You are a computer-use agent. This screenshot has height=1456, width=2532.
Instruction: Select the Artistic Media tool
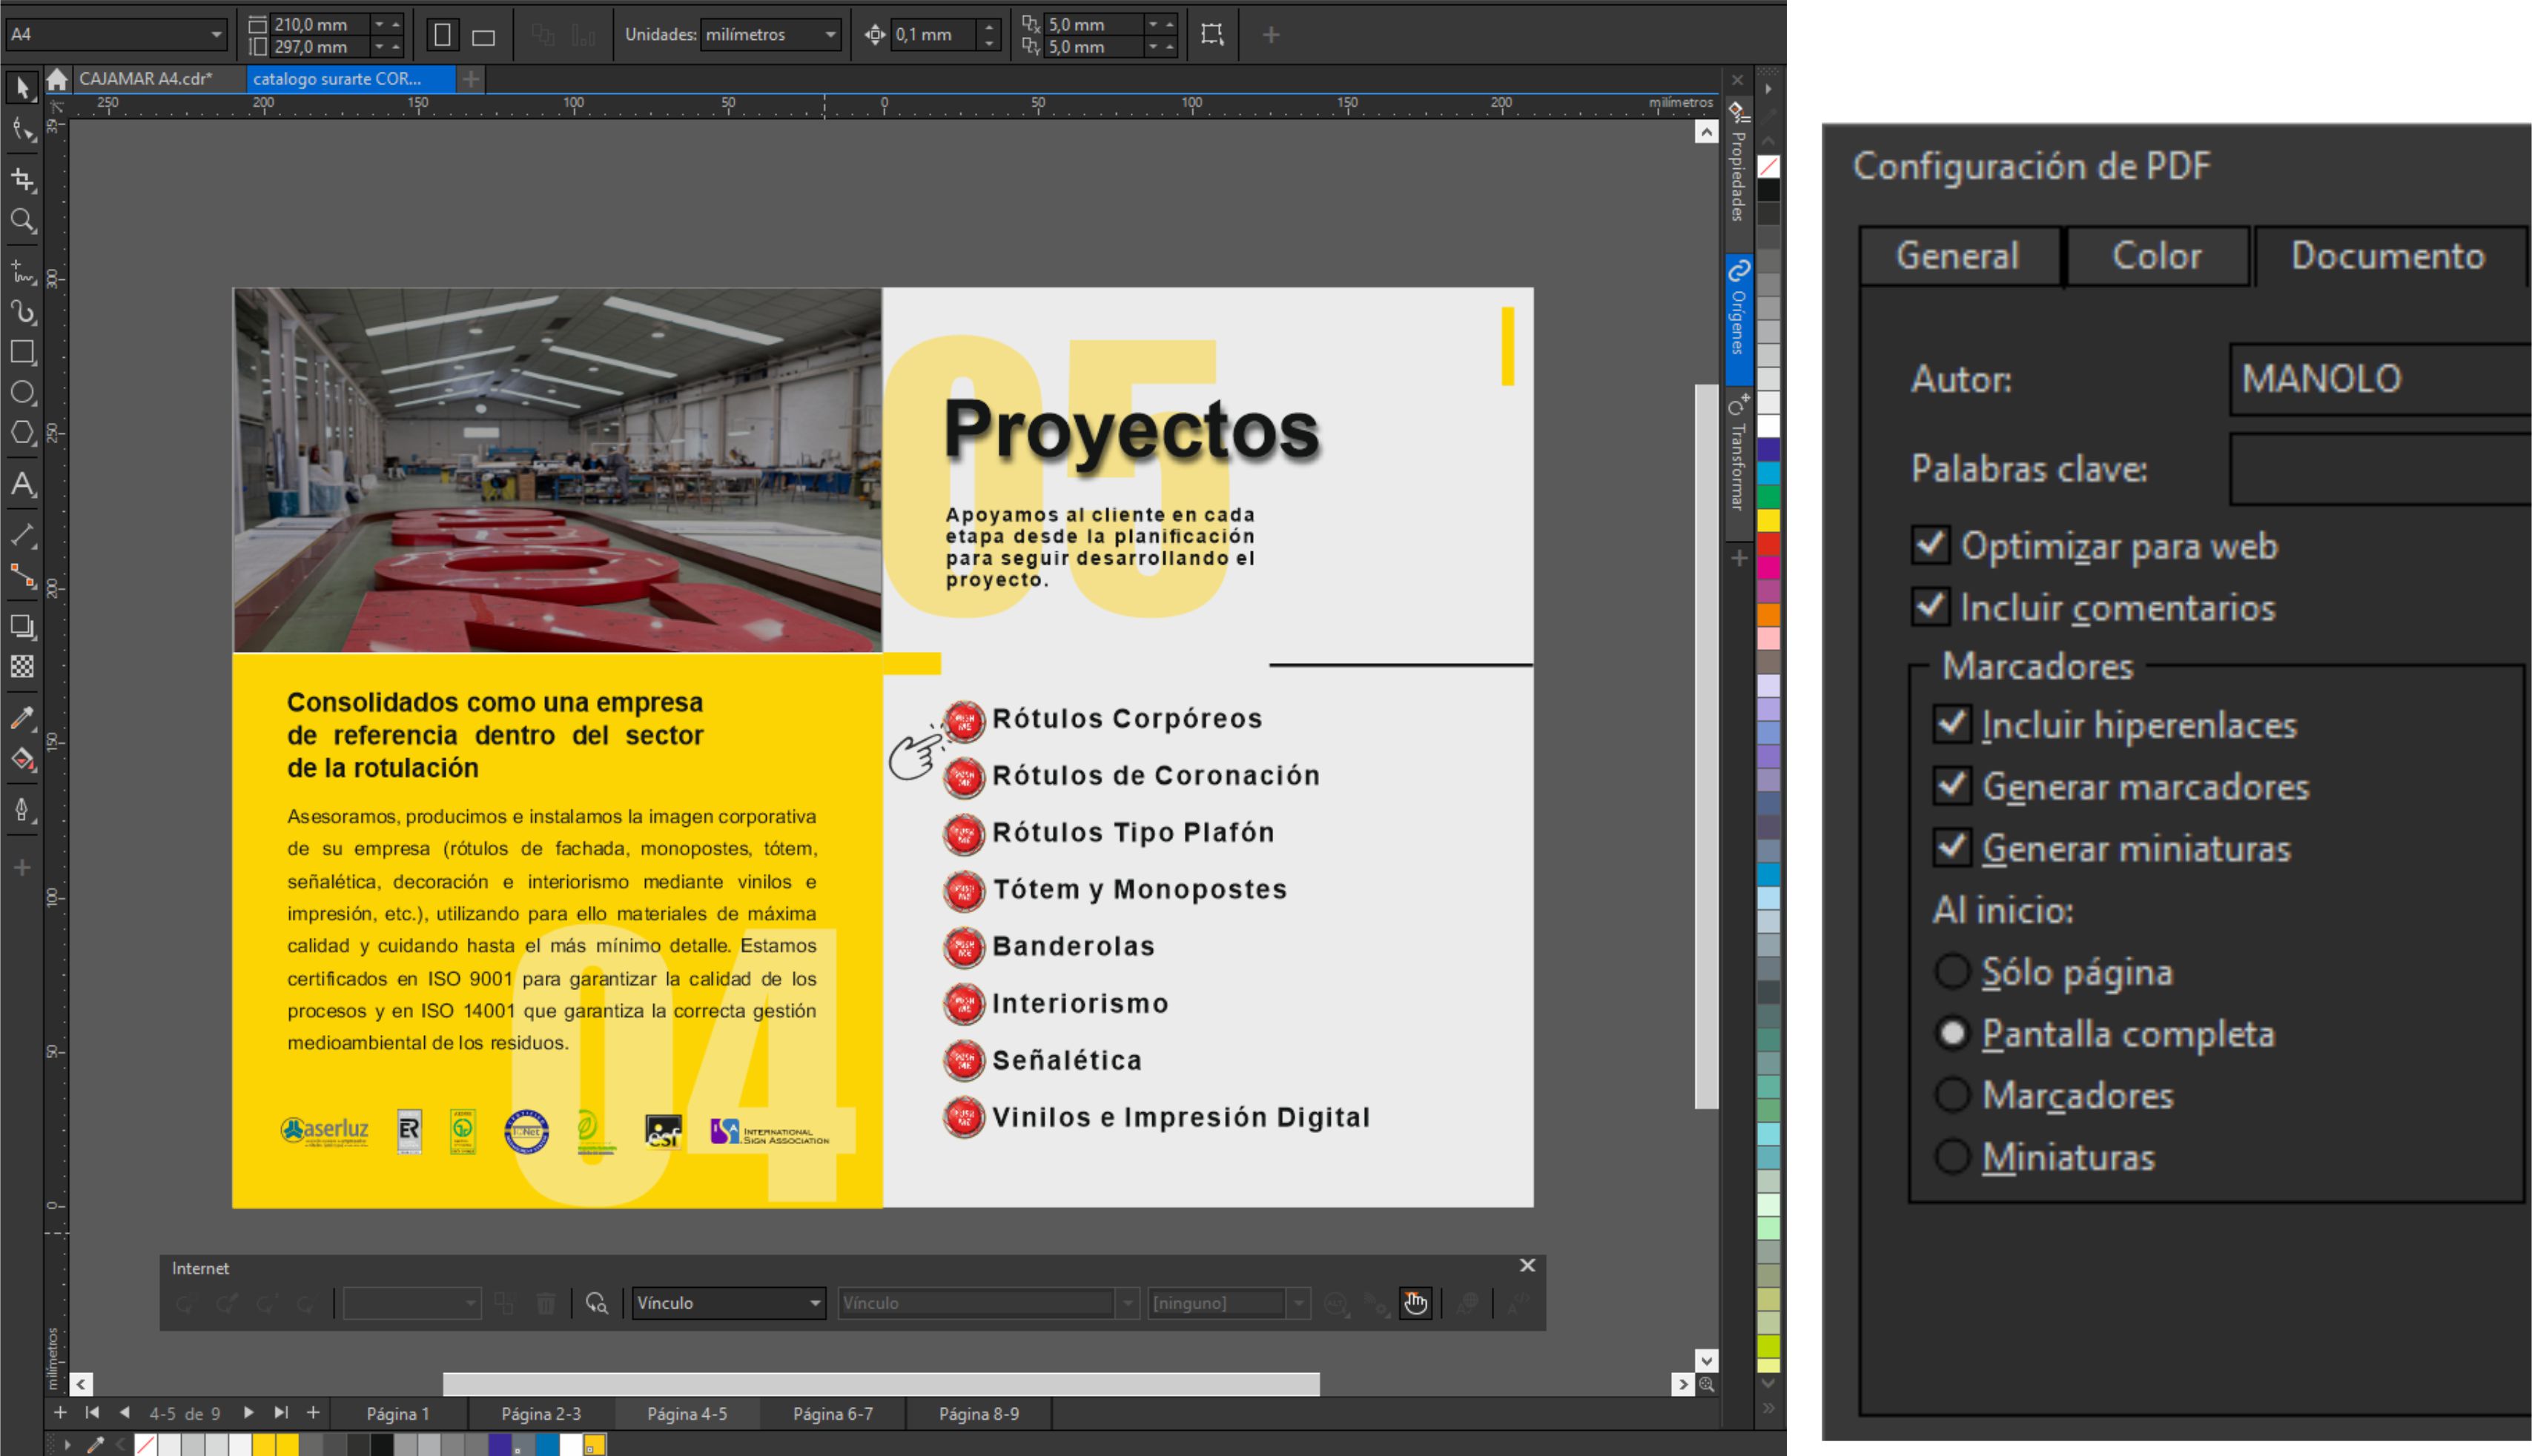[x=22, y=312]
